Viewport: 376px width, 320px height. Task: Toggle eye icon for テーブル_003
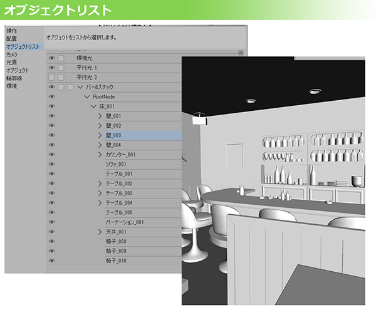click(51, 194)
